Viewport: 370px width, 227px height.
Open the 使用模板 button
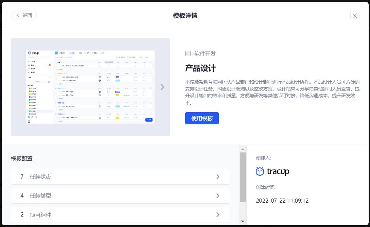[202, 118]
